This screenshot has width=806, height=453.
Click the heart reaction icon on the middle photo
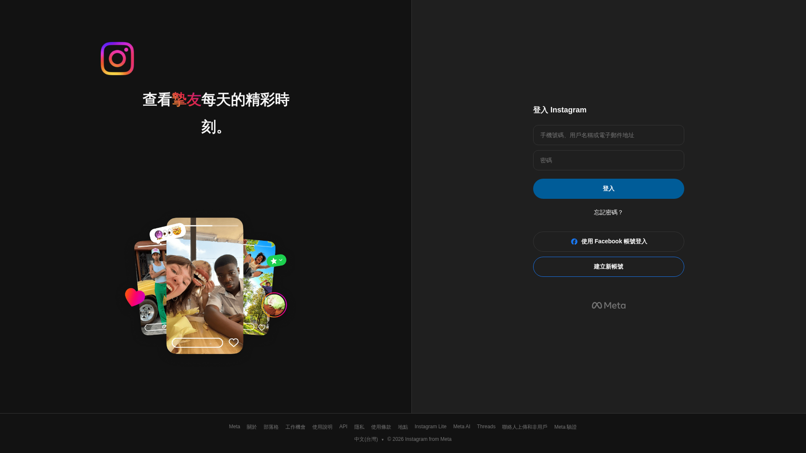click(x=233, y=343)
